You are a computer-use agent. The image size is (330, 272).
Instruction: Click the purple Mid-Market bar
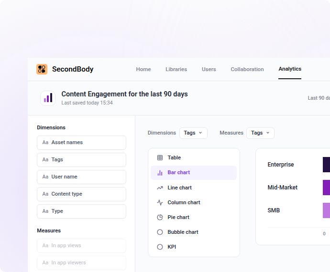(327, 188)
